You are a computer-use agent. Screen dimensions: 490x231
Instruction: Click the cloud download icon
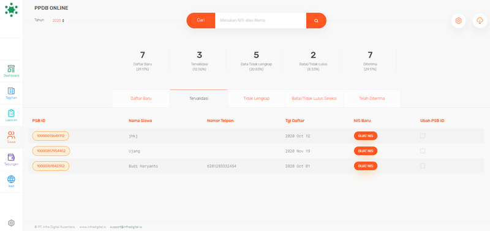pos(480,21)
